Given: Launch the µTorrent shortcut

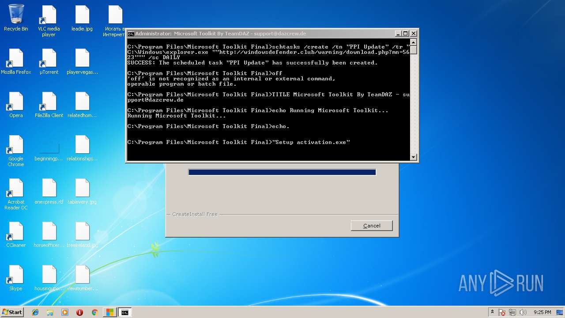Looking at the screenshot, I should click(49, 61).
